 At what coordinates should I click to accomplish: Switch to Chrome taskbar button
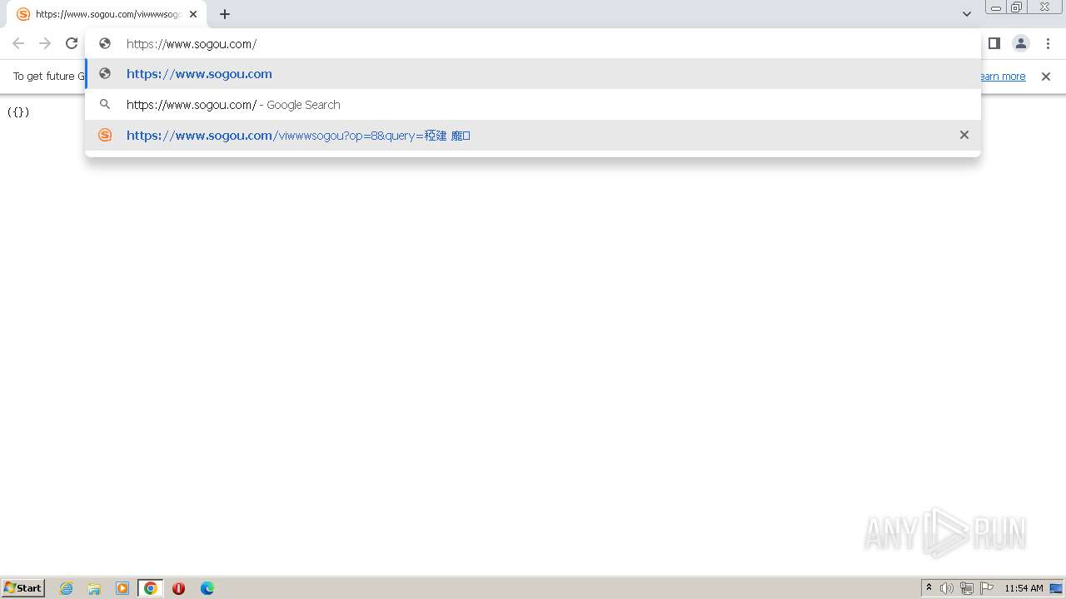151,588
